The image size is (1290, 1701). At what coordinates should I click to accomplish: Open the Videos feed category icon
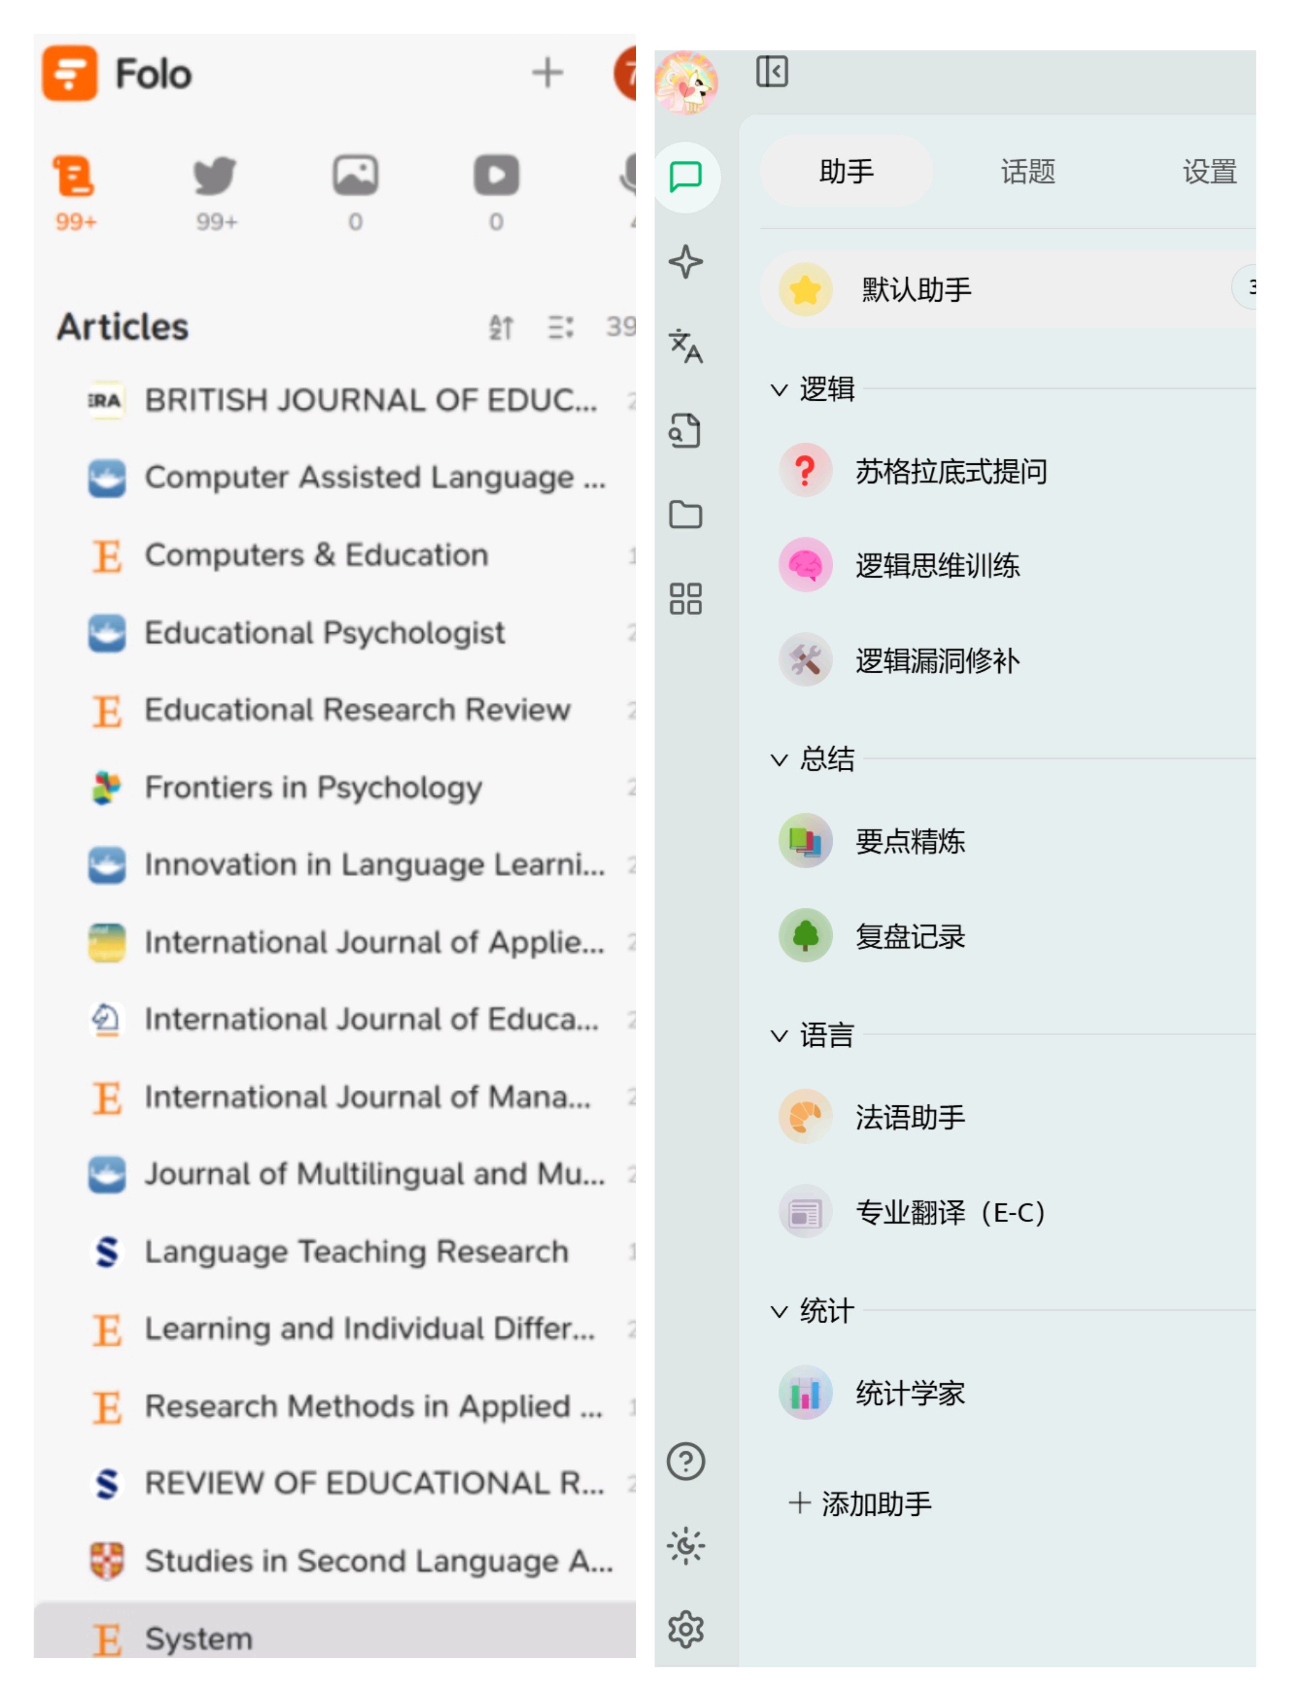[496, 175]
